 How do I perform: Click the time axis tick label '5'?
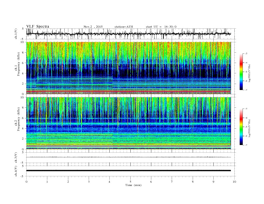(130, 182)
